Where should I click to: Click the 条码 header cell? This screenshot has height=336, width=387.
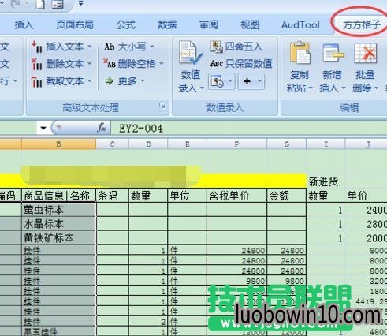point(112,196)
